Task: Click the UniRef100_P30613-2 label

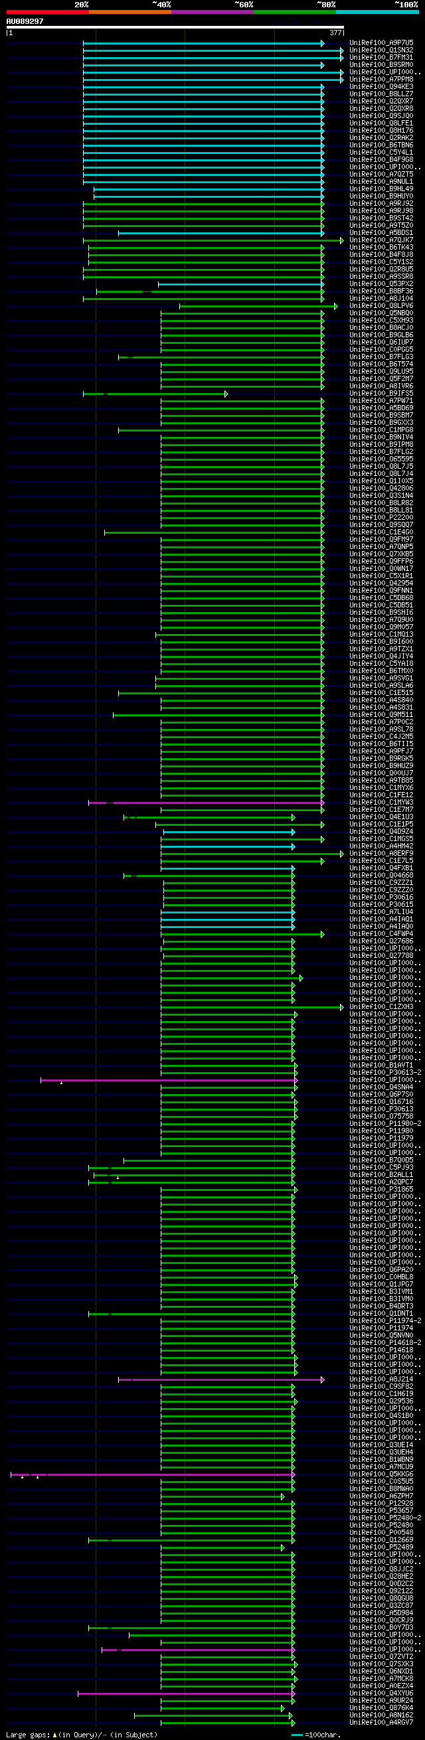Action: pos(385,1073)
